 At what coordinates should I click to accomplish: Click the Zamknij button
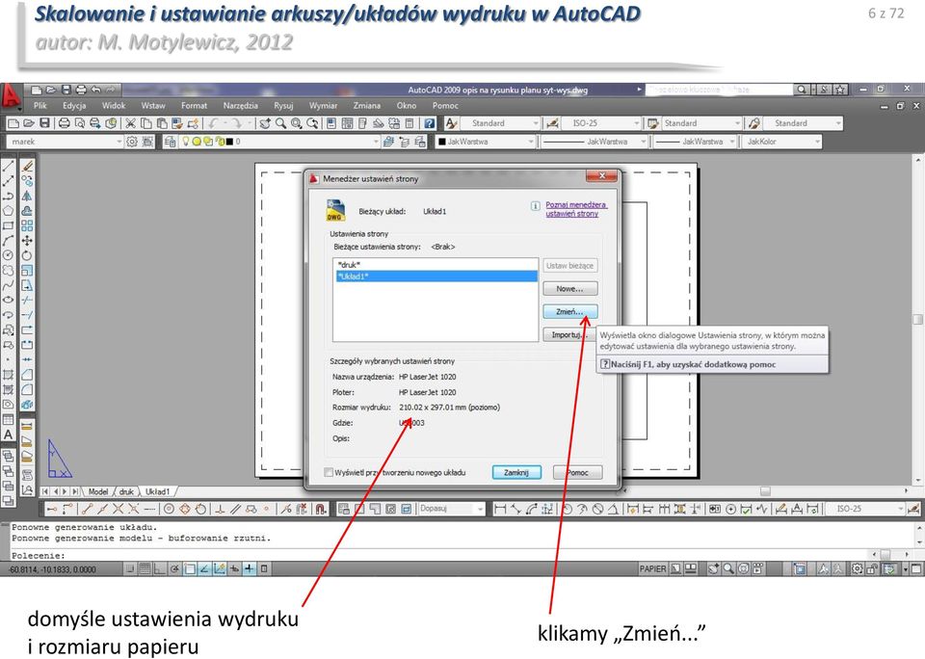pos(516,472)
